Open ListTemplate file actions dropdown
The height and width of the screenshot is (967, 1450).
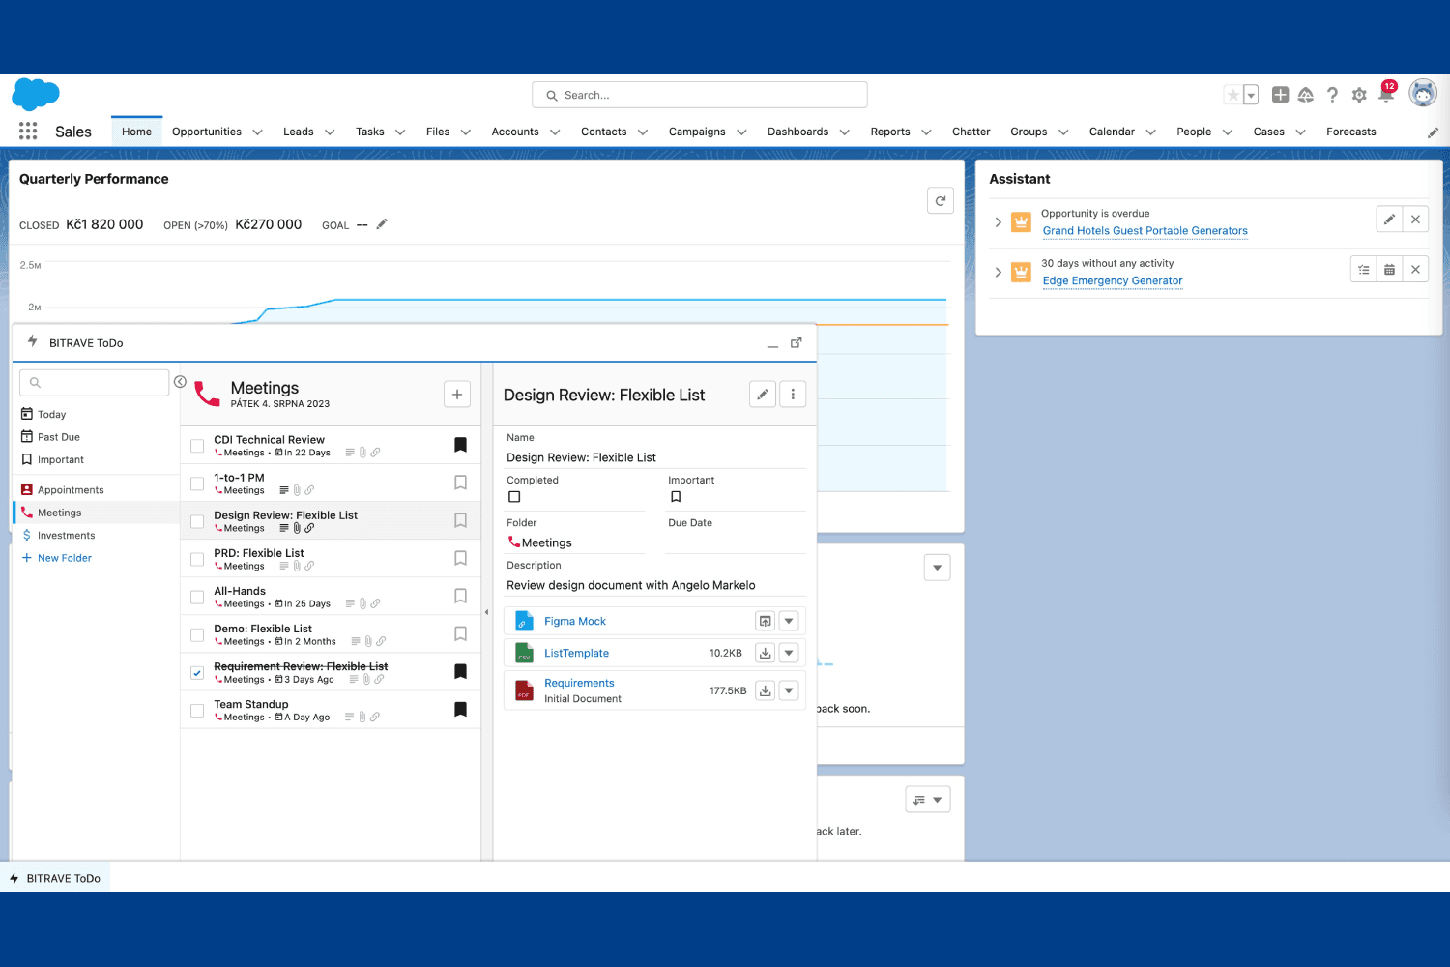coord(789,653)
